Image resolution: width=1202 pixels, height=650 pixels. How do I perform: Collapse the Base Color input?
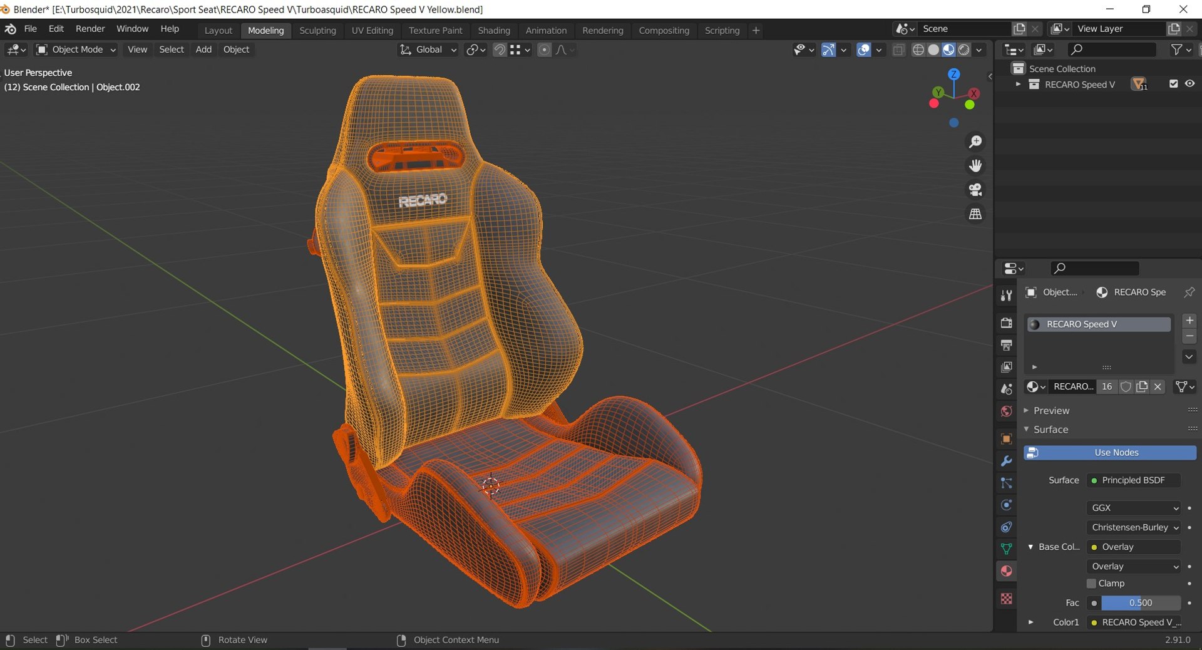(x=1030, y=547)
